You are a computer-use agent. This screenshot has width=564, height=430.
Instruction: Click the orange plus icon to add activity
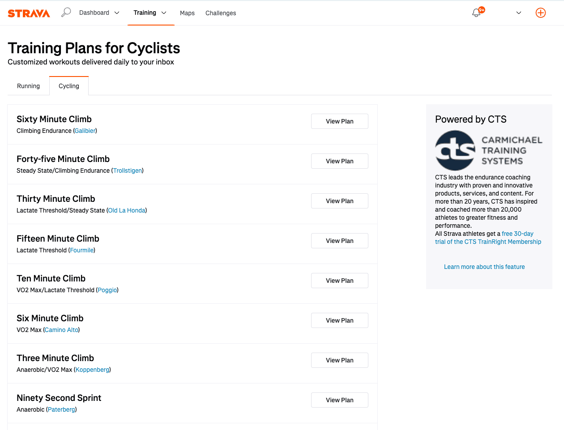coord(541,13)
